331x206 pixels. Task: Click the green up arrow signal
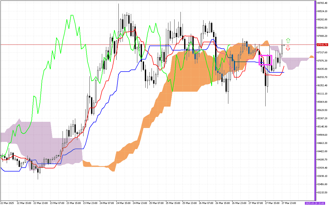click(x=288, y=40)
